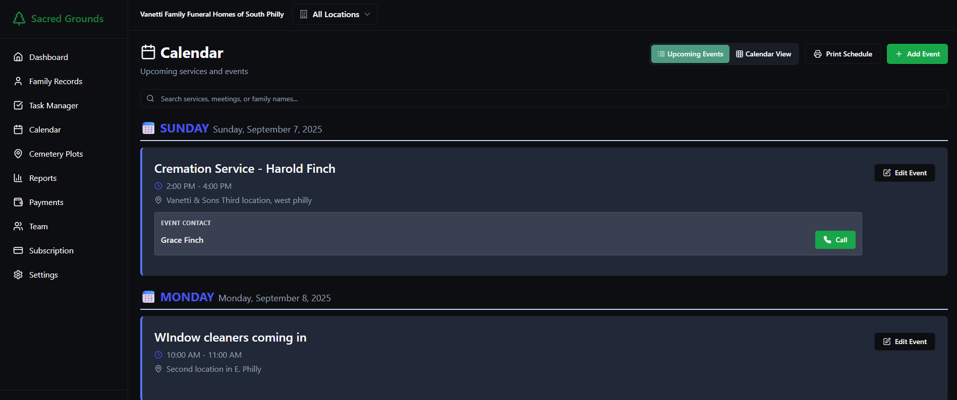Click the Sacred Grounds tree logo icon
The image size is (957, 400).
pos(19,19)
